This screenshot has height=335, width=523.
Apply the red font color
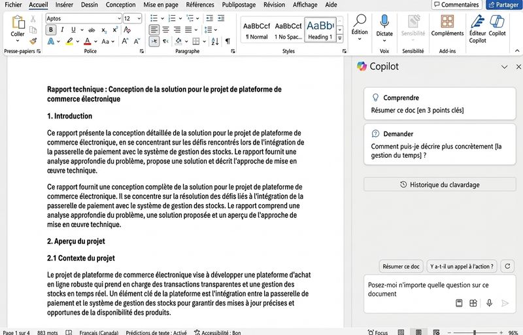88,41
